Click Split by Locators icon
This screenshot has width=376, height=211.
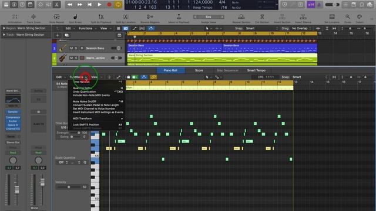coord(125,17)
